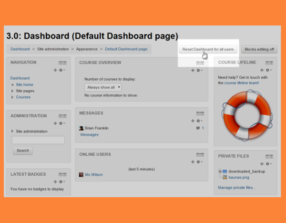
Task: Click the move icon in Navigation block
Action: pyautogui.click(x=55, y=70)
